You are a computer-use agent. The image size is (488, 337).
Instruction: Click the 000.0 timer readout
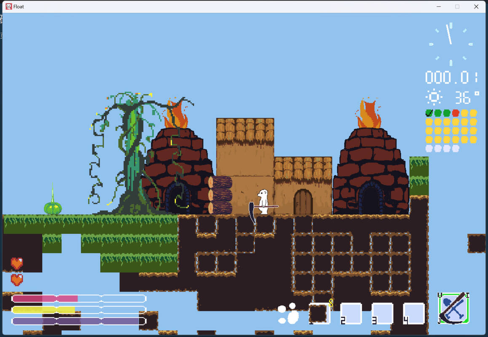pyautogui.click(x=452, y=77)
